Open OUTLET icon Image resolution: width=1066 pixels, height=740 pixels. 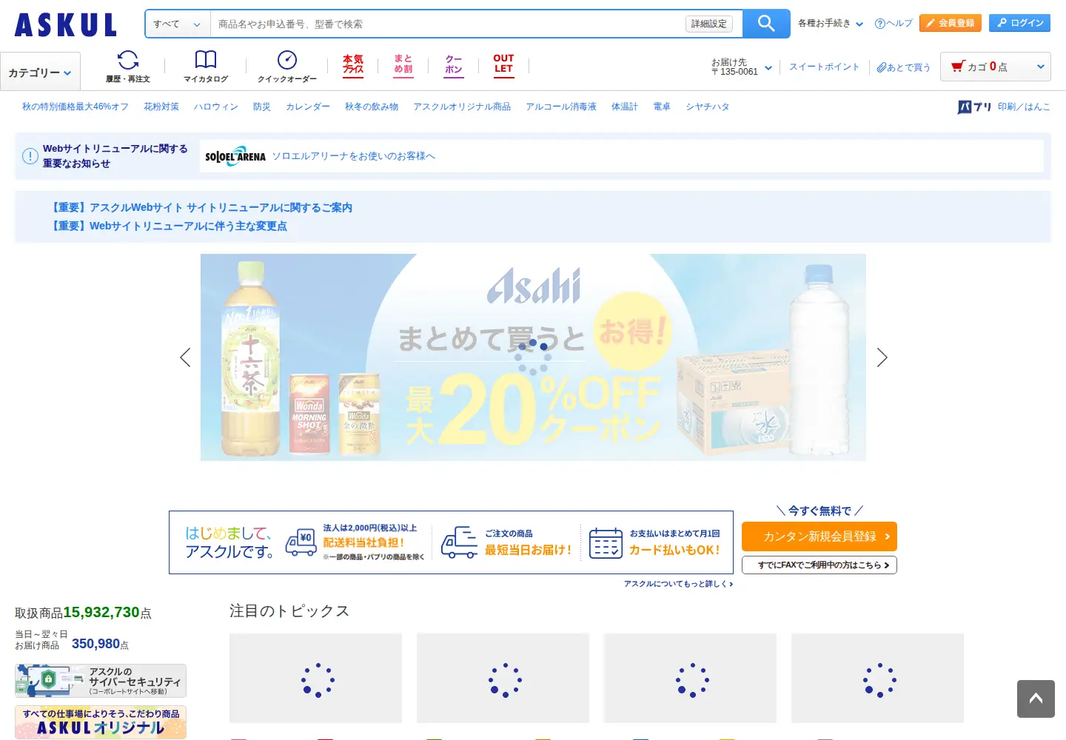coord(503,65)
